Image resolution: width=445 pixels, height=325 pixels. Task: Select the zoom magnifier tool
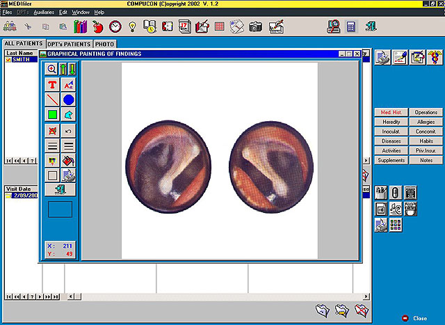51,69
